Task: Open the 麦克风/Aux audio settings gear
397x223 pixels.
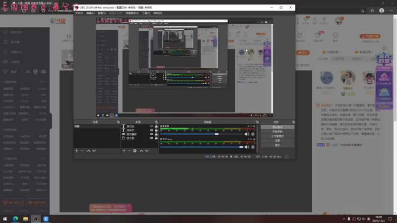Action: click(253, 147)
